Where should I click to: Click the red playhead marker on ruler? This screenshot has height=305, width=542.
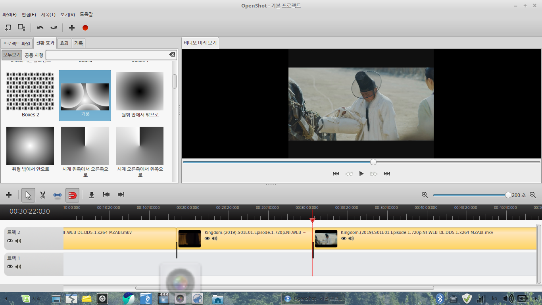click(312, 220)
